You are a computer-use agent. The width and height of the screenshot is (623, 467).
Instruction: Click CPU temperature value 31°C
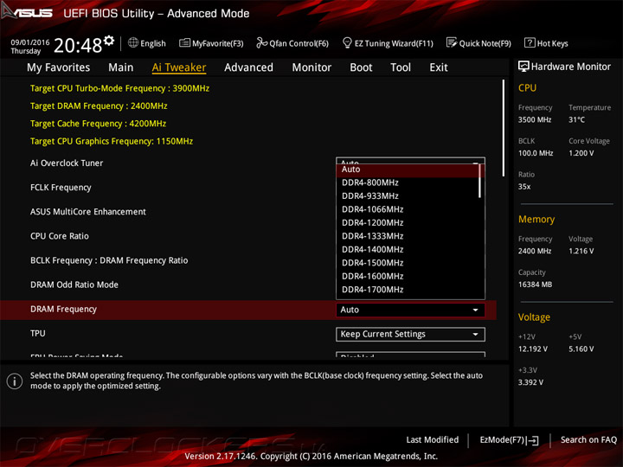[576, 120]
